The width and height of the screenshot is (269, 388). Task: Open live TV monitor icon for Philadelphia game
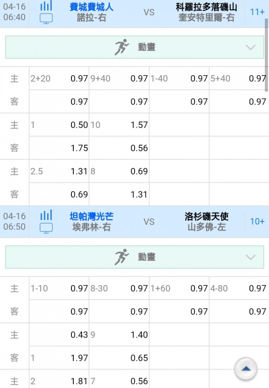pyautogui.click(x=46, y=19)
